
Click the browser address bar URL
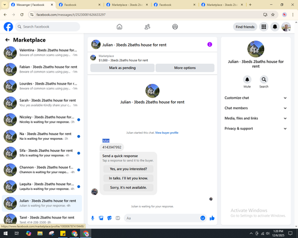(x=71, y=14)
